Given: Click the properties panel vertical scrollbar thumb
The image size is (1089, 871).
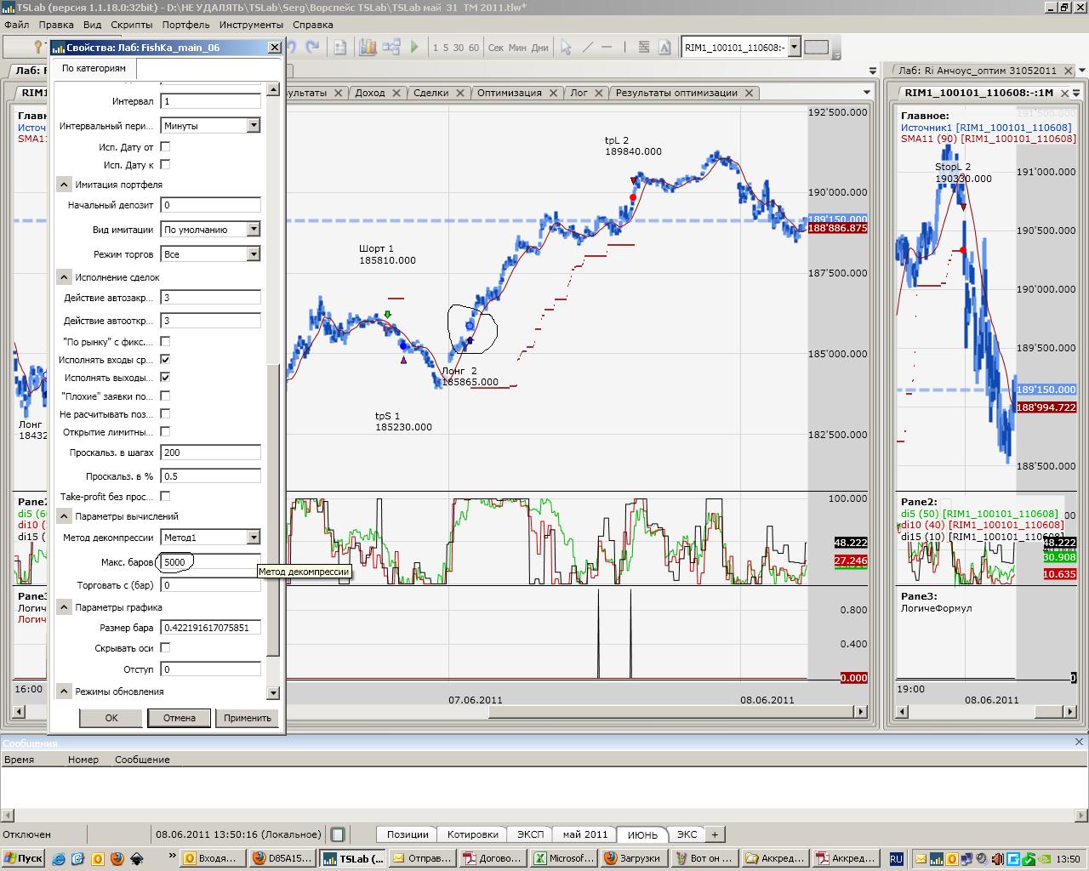Looking at the screenshot, I should [273, 510].
